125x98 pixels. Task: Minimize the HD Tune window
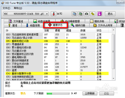119,3
